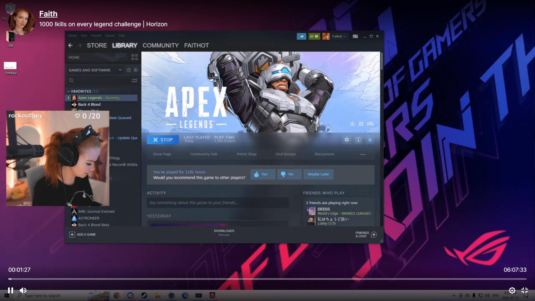
Task: Click the thumbs up Yes button
Action: click(x=263, y=174)
